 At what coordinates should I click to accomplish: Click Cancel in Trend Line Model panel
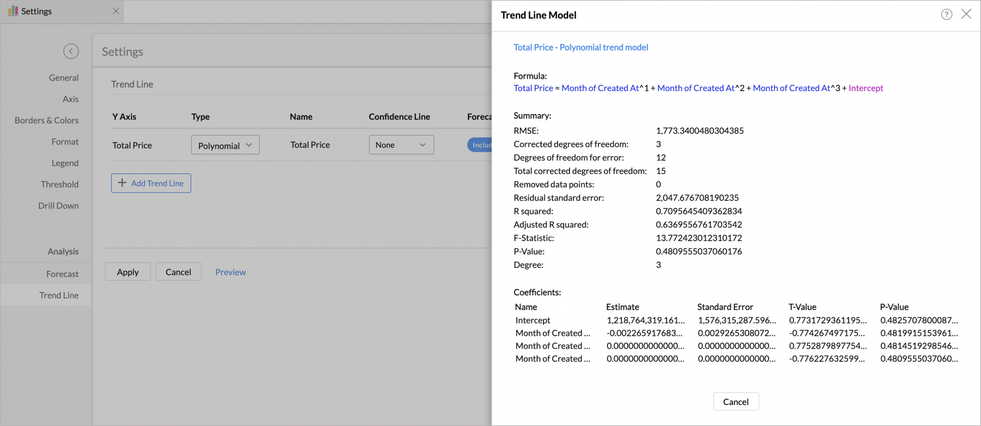(735, 402)
